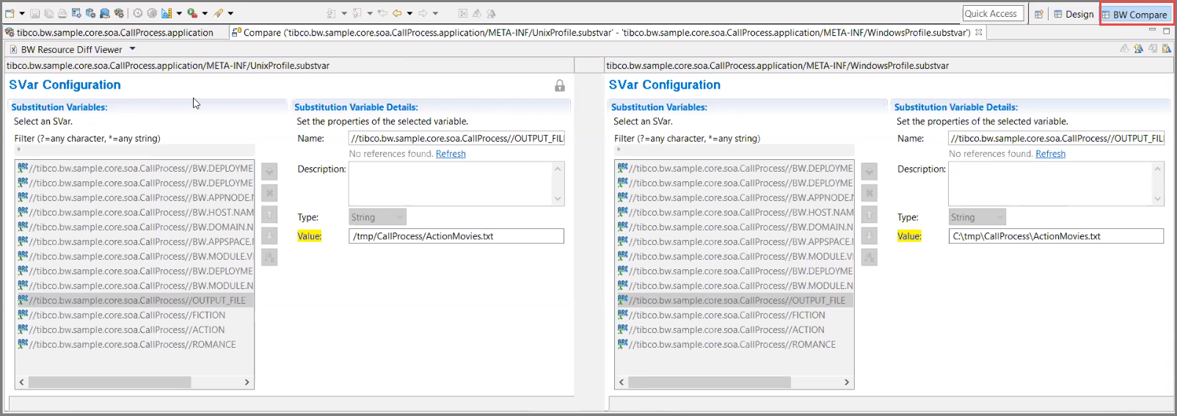Click the Refresh link in UnixProfile pane

[x=451, y=154]
